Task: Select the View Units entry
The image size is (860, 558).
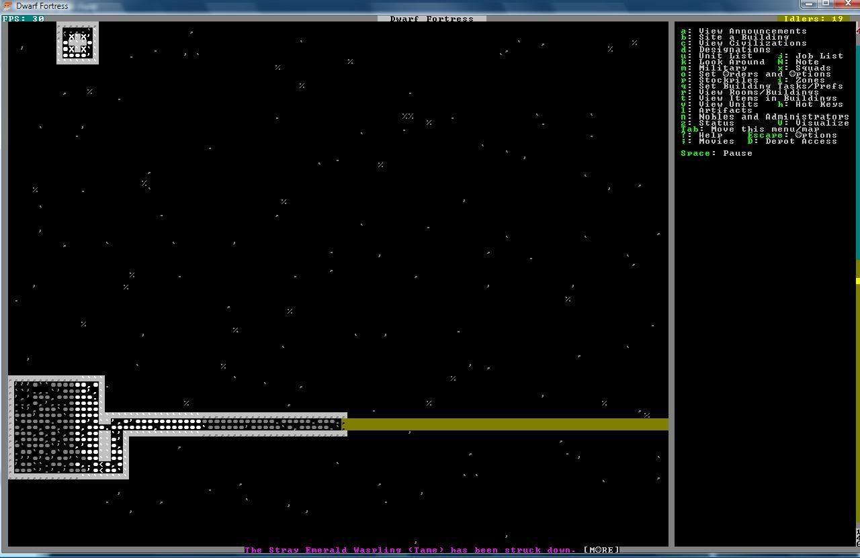Action: pos(720,104)
